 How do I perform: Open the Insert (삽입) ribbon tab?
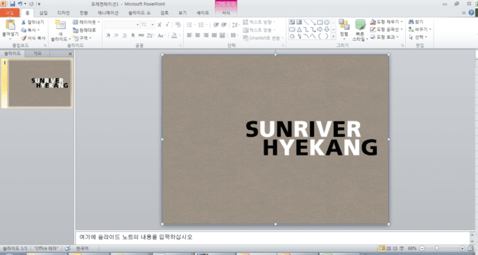[x=43, y=13]
